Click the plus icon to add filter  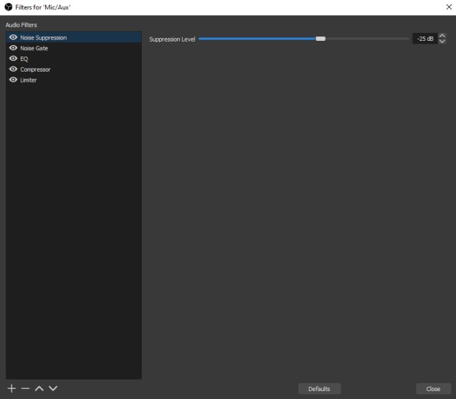(11, 388)
